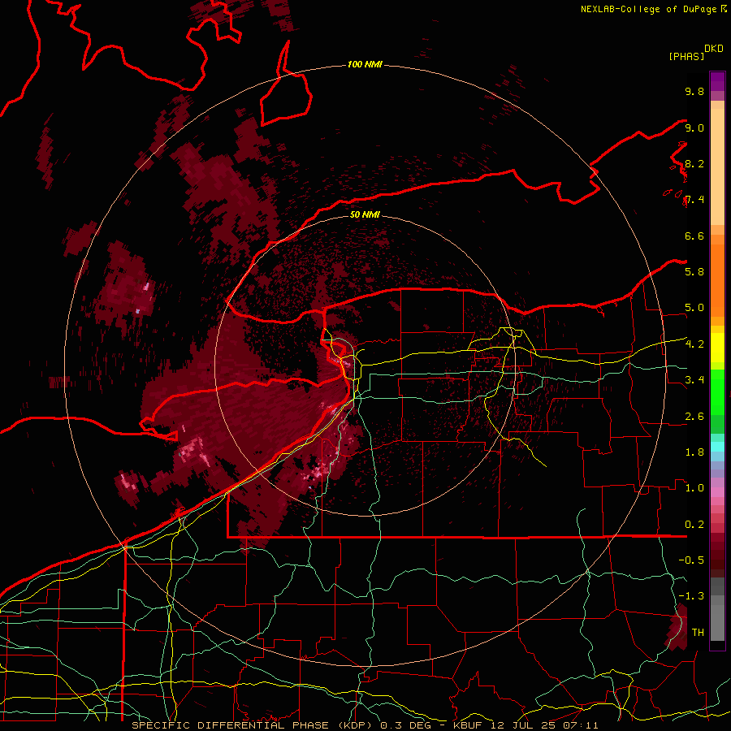
Task: Click the 3.4 value on color scale
Action: tap(694, 379)
